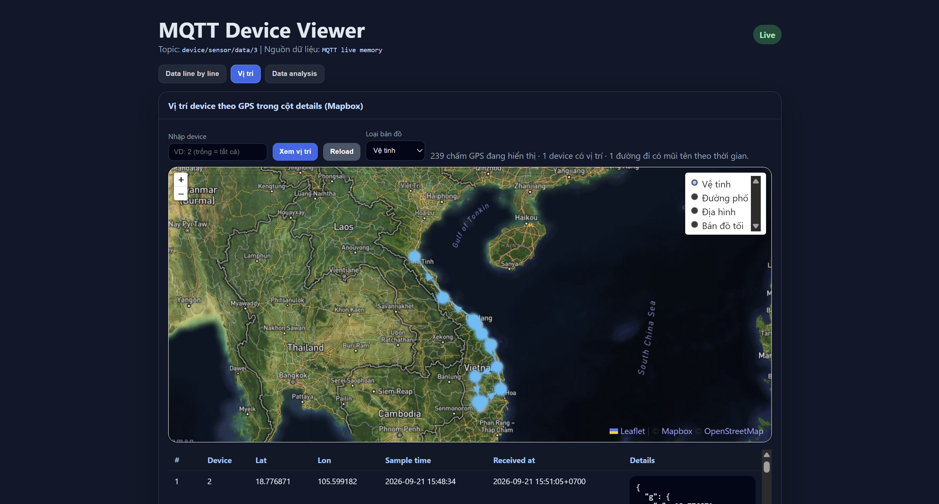Visit the OpenStreetMap attribution link
The width and height of the screenshot is (939, 504).
click(733, 431)
